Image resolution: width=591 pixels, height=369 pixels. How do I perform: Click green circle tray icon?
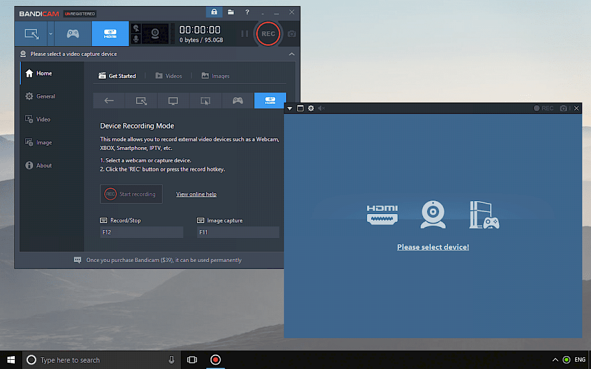[566, 360]
